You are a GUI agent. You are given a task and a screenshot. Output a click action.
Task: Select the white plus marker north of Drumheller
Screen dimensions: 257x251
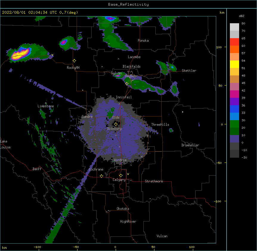182,112
